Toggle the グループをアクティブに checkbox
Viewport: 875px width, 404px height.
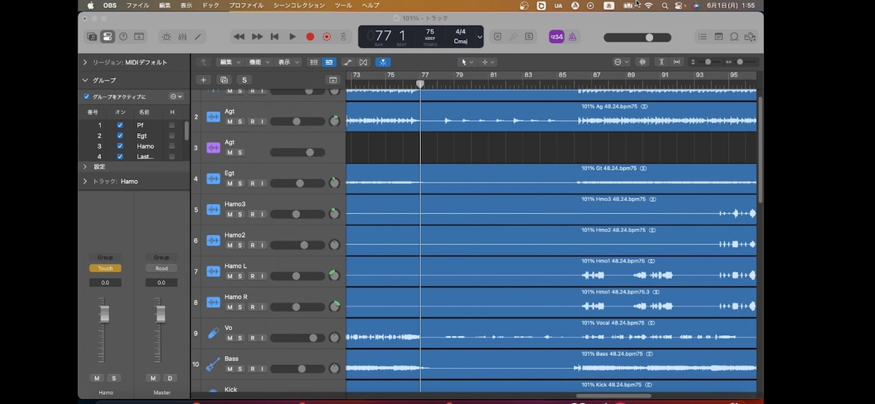[x=87, y=97]
